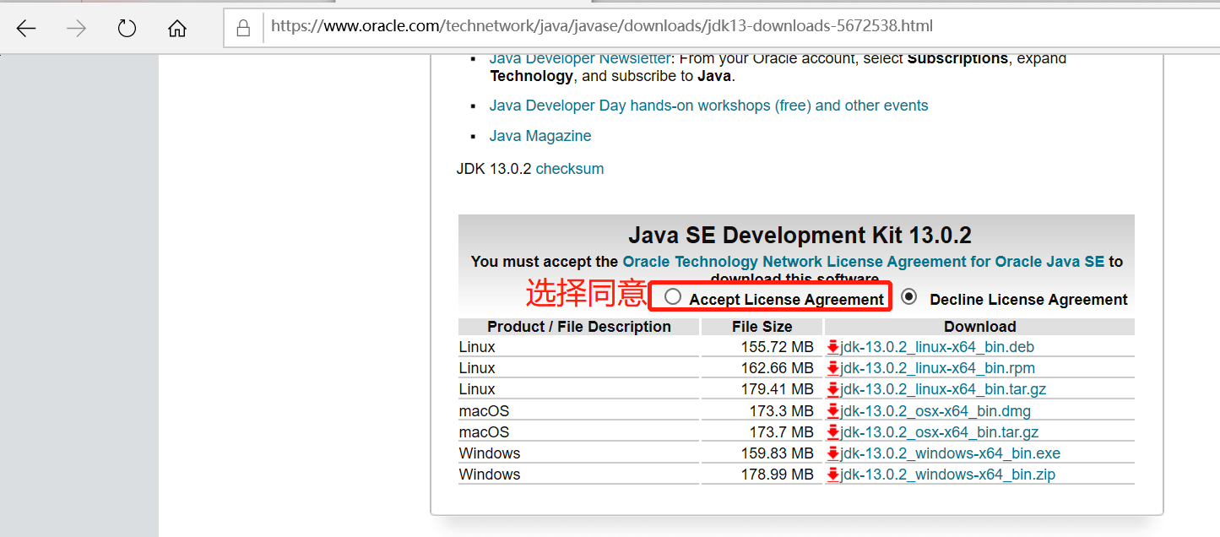Select Decline License Agreement radio button
The width and height of the screenshot is (1220, 537).
[x=909, y=296]
